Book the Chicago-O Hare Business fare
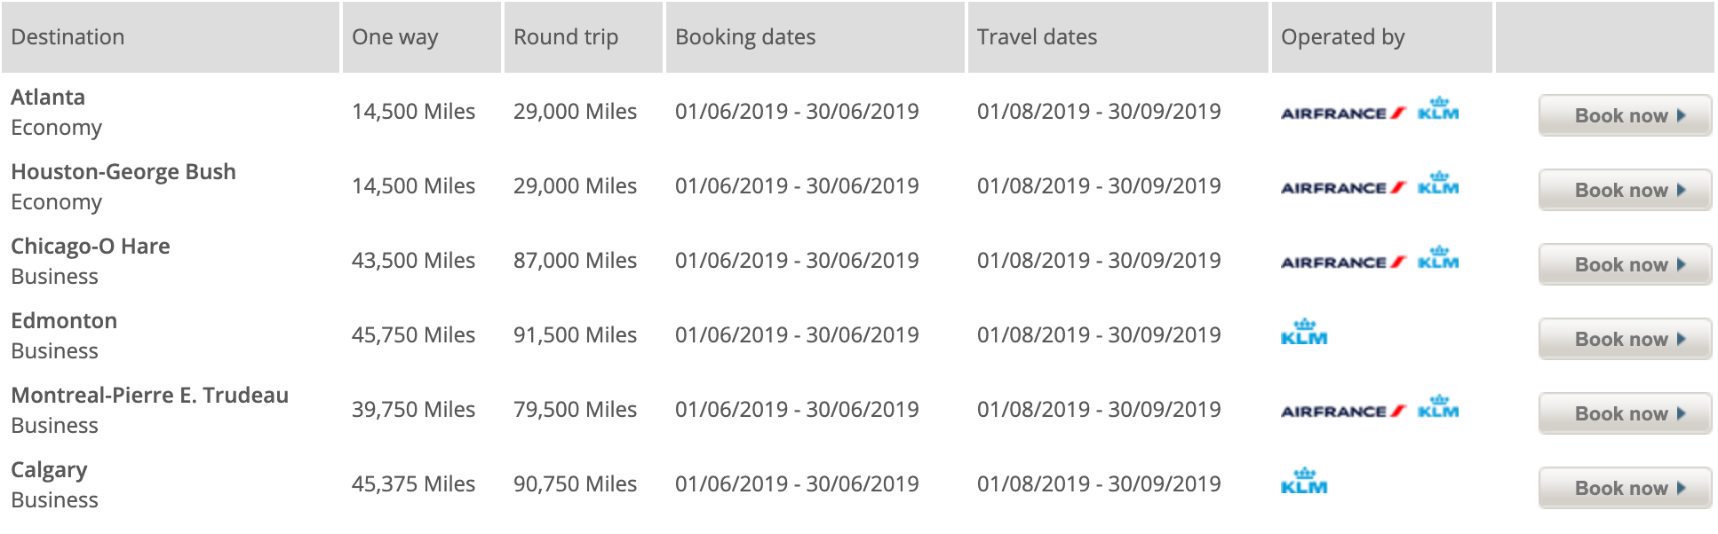This screenshot has height=534, width=1718. (1625, 264)
